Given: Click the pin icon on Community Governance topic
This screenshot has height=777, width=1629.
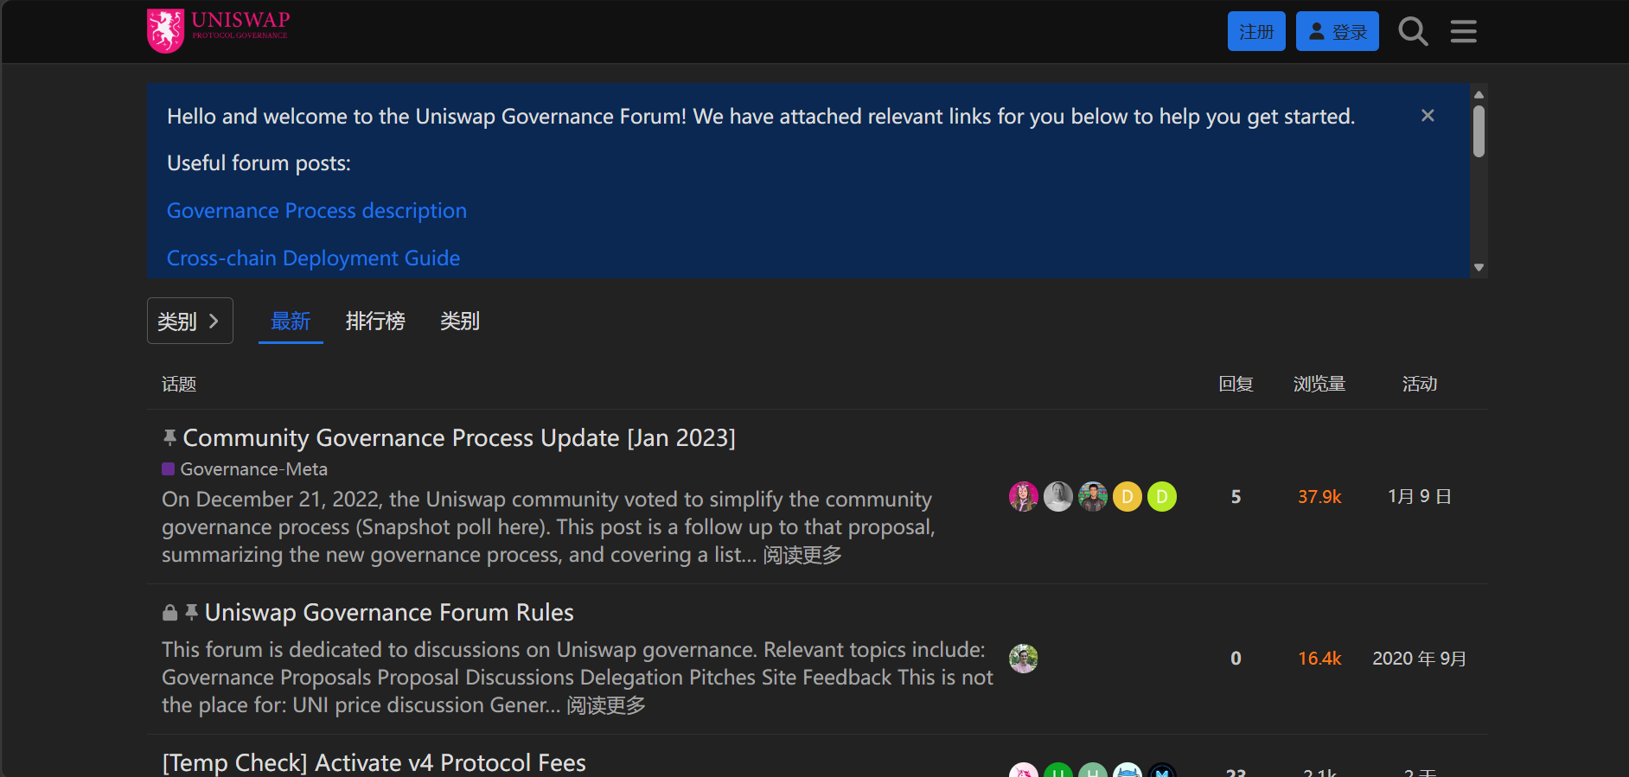Looking at the screenshot, I should tap(169, 438).
